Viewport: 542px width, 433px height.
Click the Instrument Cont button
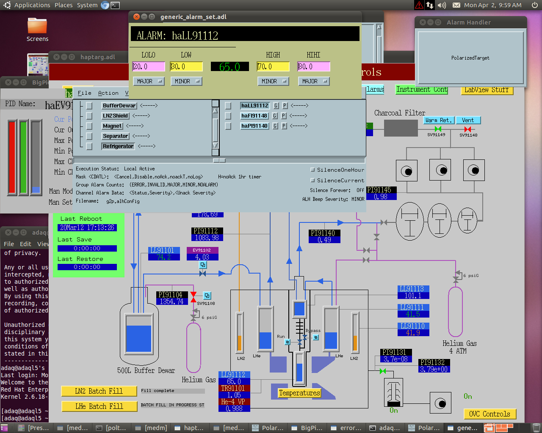coord(421,90)
